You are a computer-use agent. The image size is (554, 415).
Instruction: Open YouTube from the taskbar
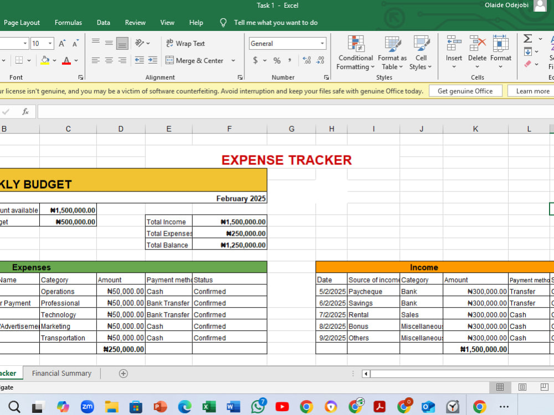pos(282,407)
